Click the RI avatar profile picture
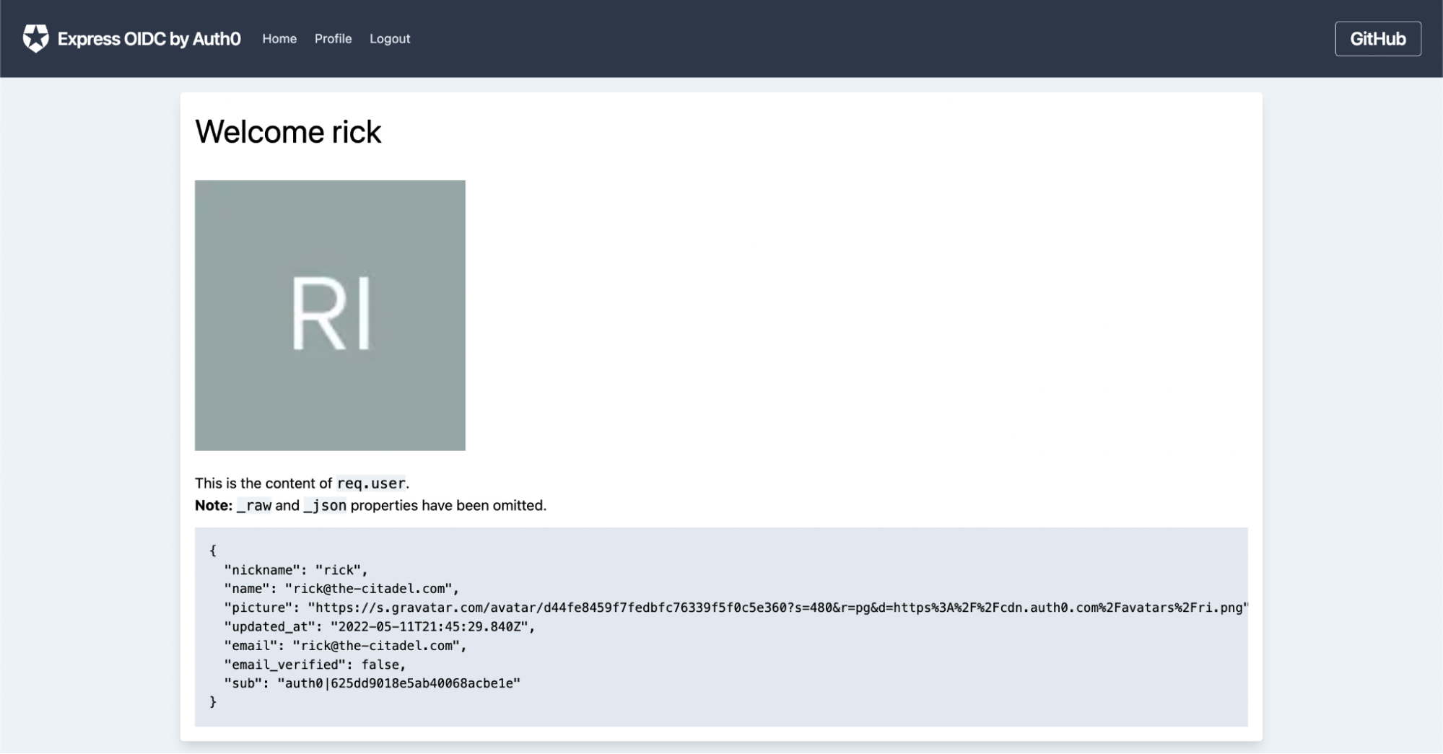This screenshot has width=1443, height=754. (330, 315)
